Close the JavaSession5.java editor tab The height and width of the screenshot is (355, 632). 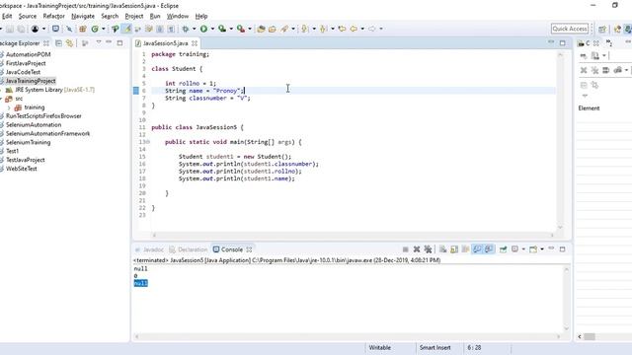point(195,43)
